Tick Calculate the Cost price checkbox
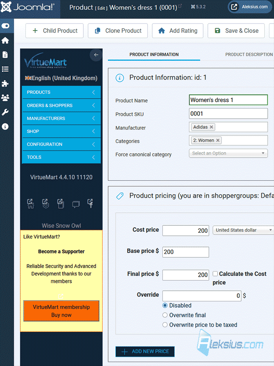 click(x=215, y=274)
